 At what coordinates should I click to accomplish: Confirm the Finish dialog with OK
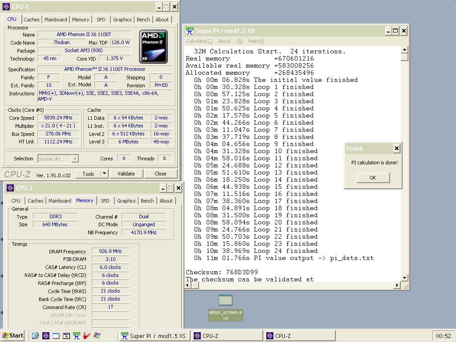[373, 178]
